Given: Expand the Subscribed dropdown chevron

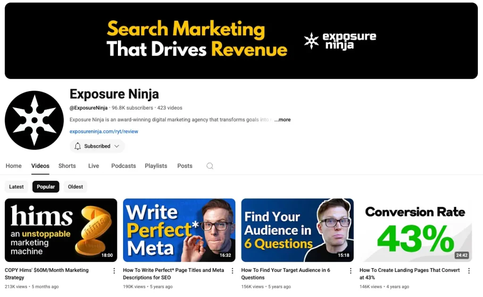Looking at the screenshot, I should tap(117, 146).
